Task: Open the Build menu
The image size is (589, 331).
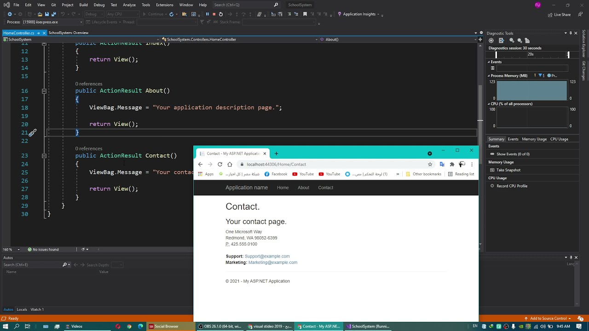Action: [83, 5]
